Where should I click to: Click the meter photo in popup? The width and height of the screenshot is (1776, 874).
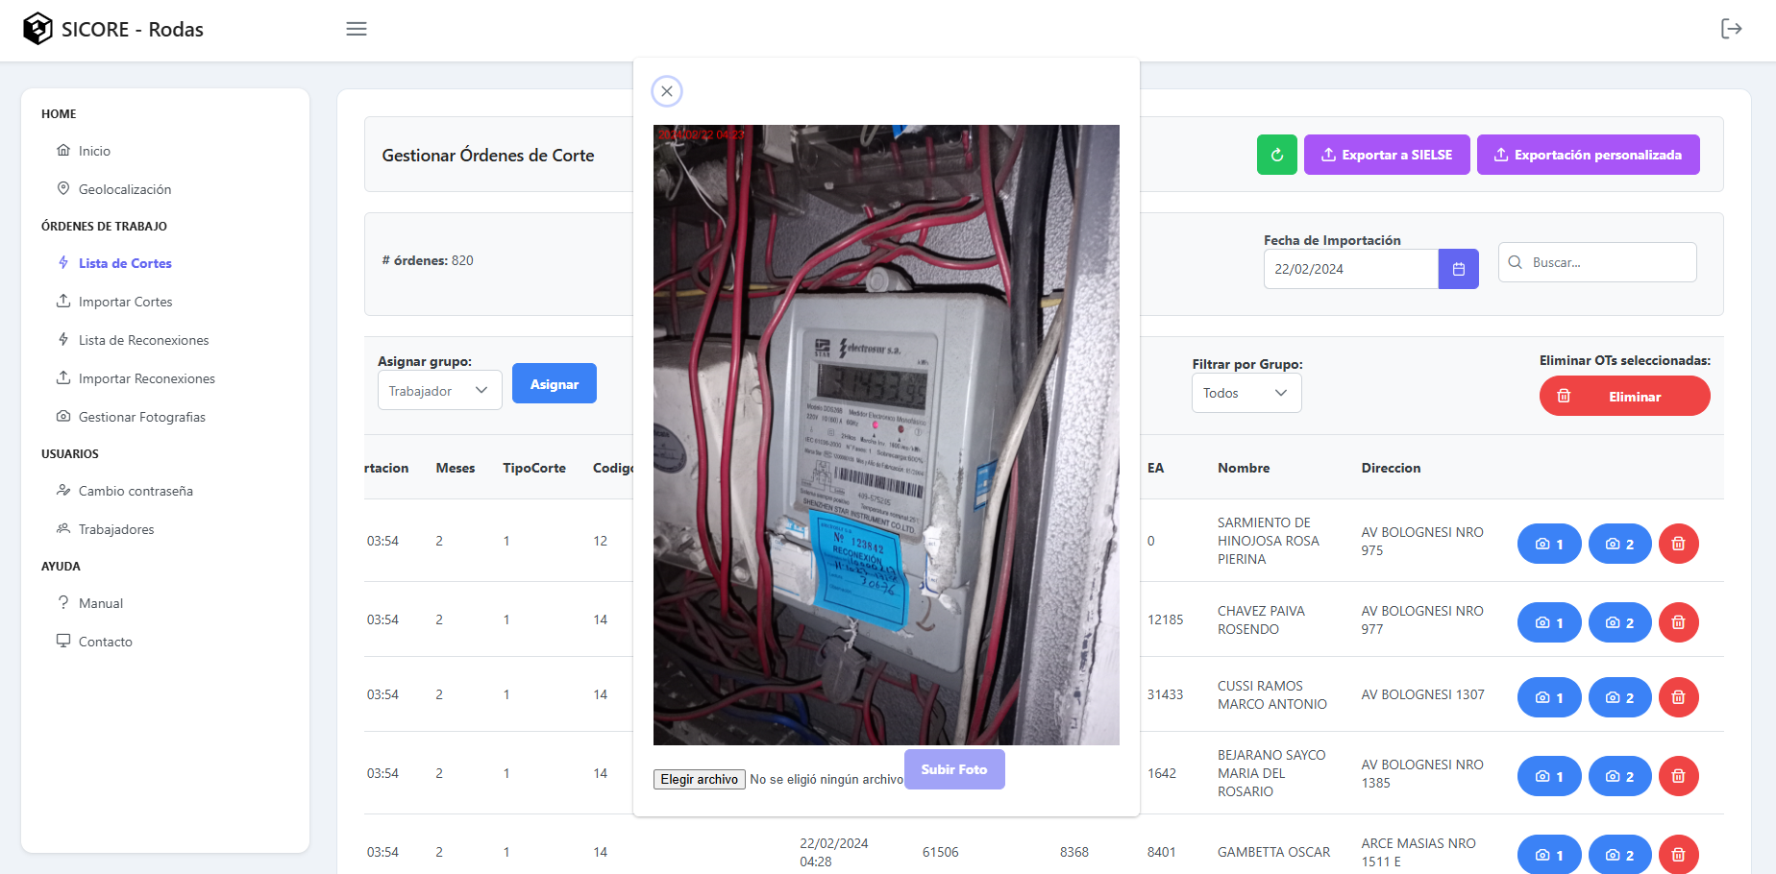pyautogui.click(x=886, y=434)
